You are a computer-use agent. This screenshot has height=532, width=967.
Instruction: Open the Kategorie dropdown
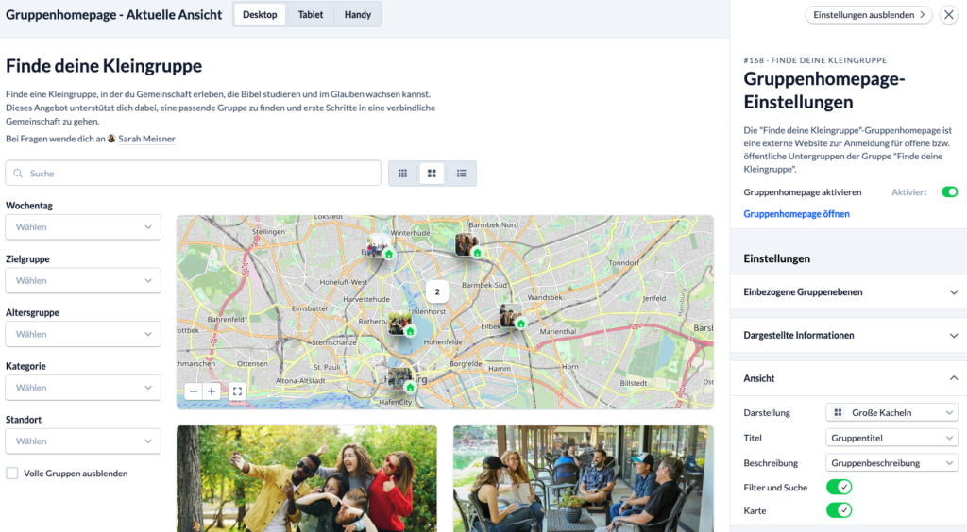click(83, 388)
